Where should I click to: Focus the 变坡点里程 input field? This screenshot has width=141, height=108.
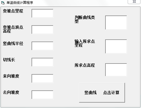click(42, 13)
